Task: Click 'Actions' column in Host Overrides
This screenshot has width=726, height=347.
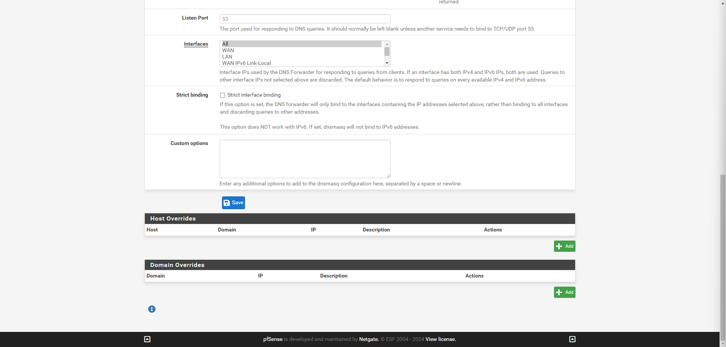Action: (493, 230)
